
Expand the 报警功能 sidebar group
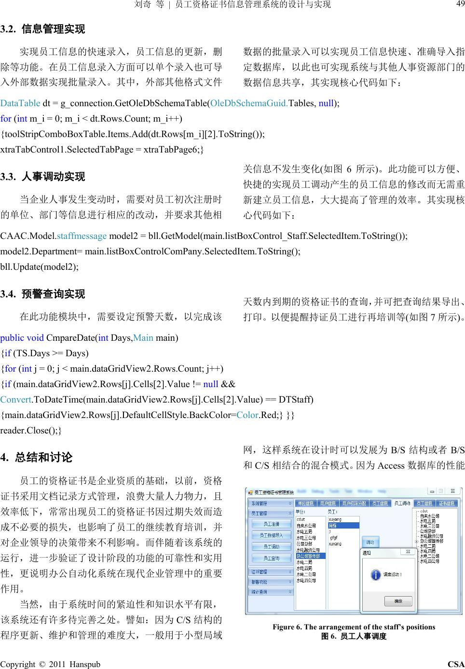(x=271, y=582)
